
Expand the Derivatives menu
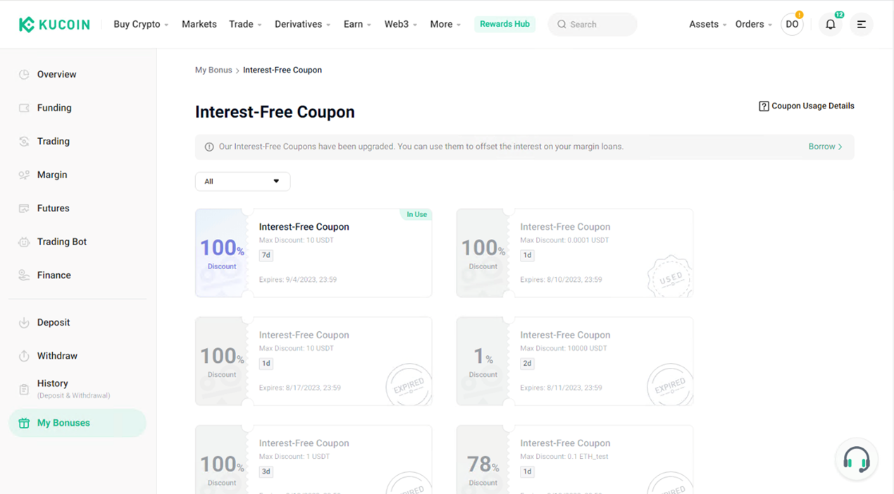302,24
